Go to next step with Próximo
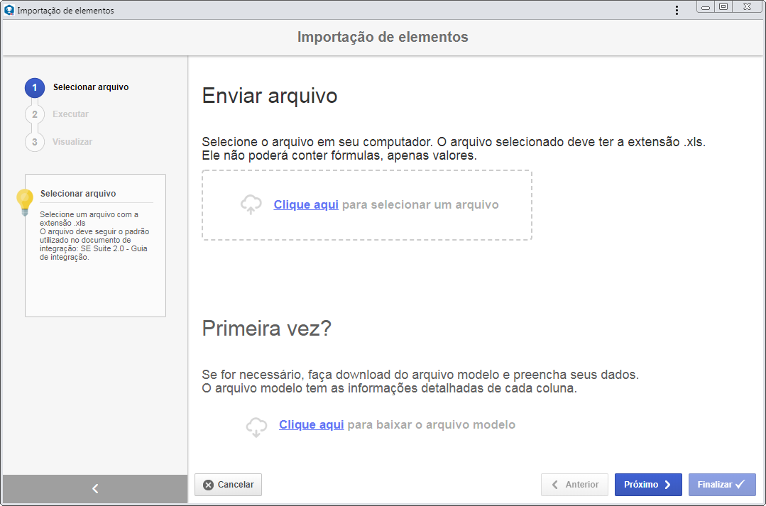The height and width of the screenshot is (506, 766). (648, 485)
